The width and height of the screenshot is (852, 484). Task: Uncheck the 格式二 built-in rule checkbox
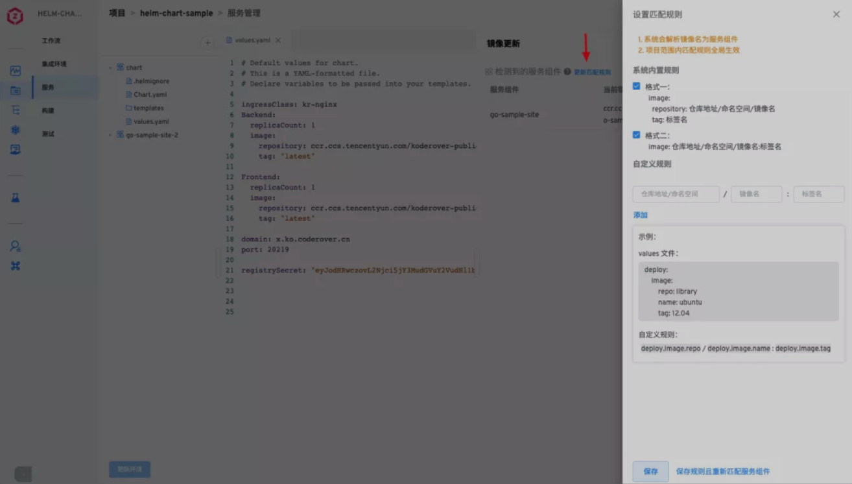[x=637, y=135]
